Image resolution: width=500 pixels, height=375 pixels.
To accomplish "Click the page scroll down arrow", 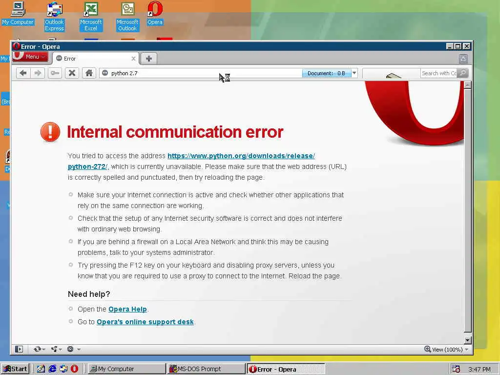I will 467,340.
